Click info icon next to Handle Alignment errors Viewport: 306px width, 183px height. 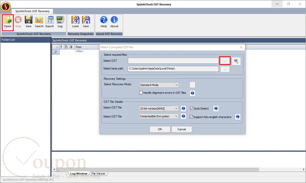tap(192, 93)
